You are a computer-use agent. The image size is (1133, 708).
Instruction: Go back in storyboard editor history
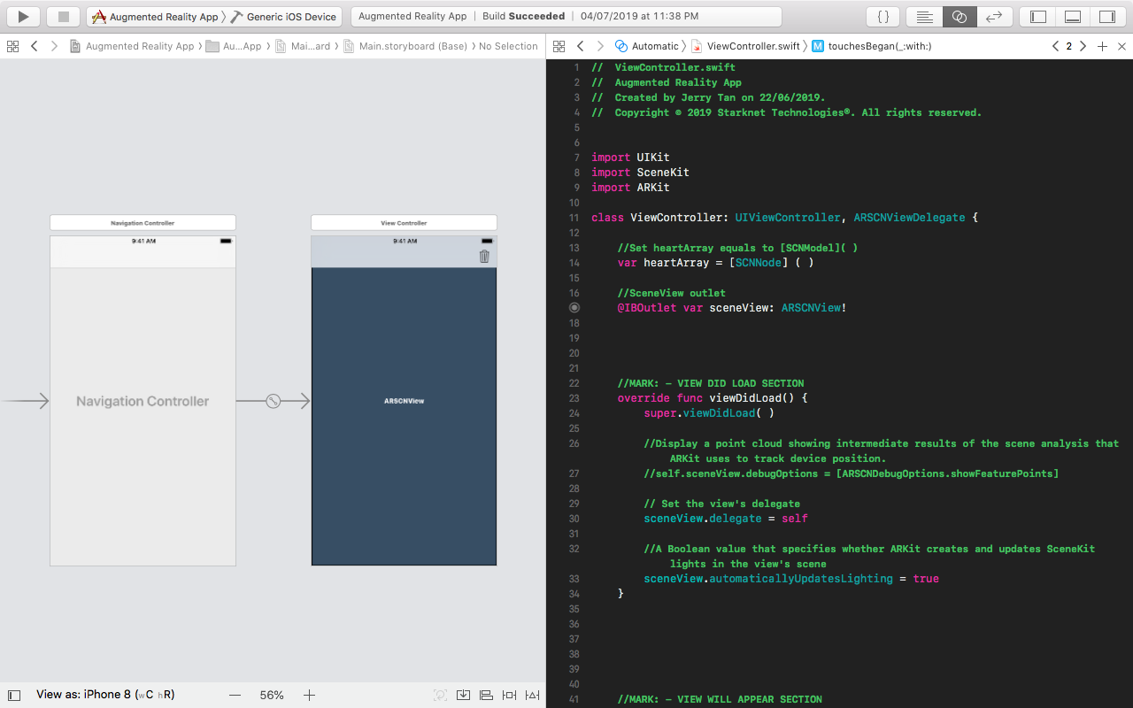tap(35, 46)
